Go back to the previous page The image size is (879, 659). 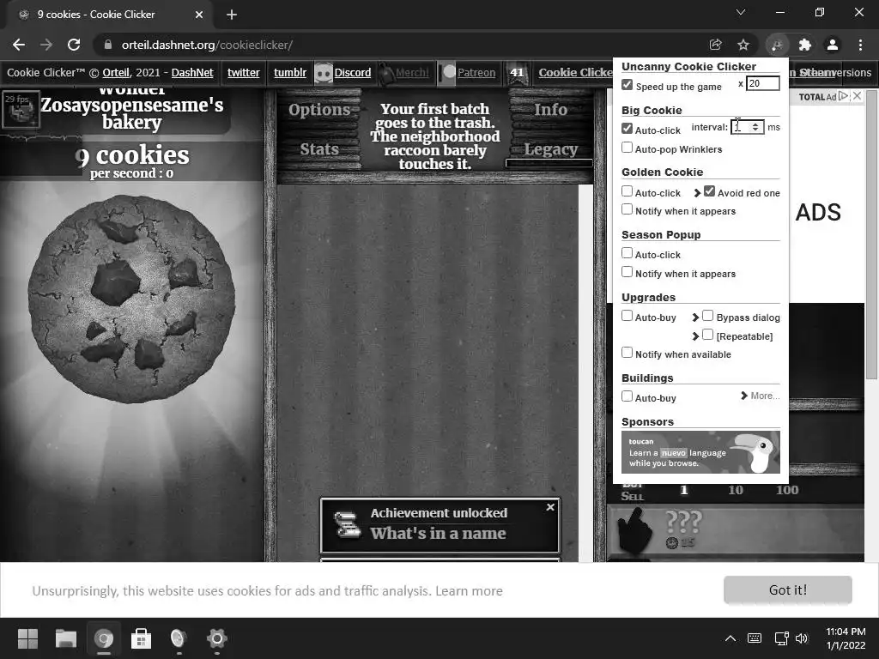[x=19, y=45]
